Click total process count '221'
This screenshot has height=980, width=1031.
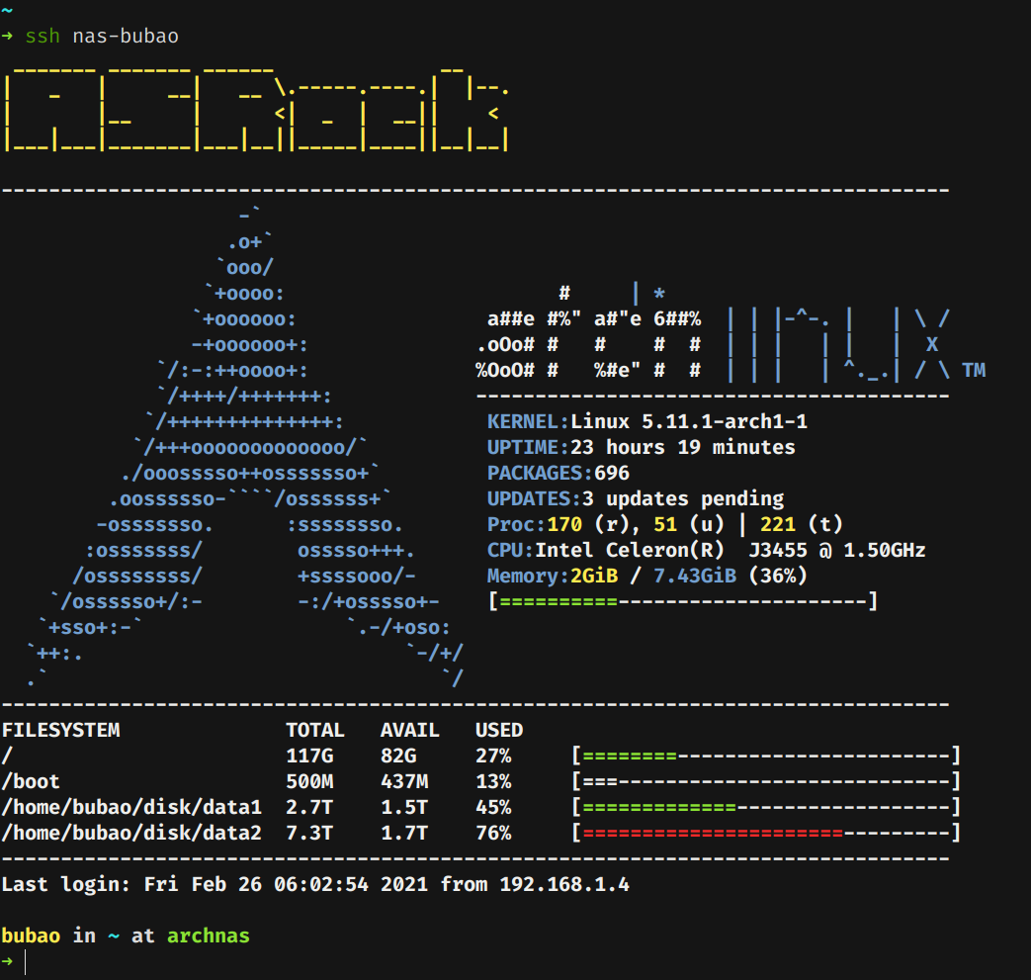click(778, 524)
